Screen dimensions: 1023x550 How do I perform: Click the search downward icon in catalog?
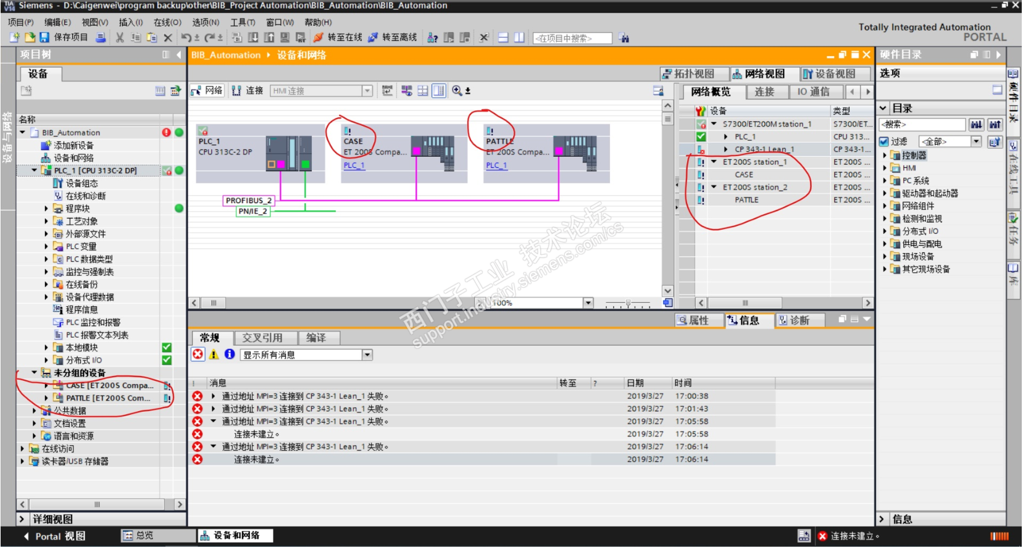coord(977,125)
